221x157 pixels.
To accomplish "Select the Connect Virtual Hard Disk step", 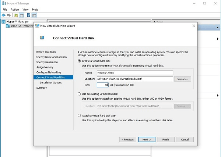I will pos(53,77).
